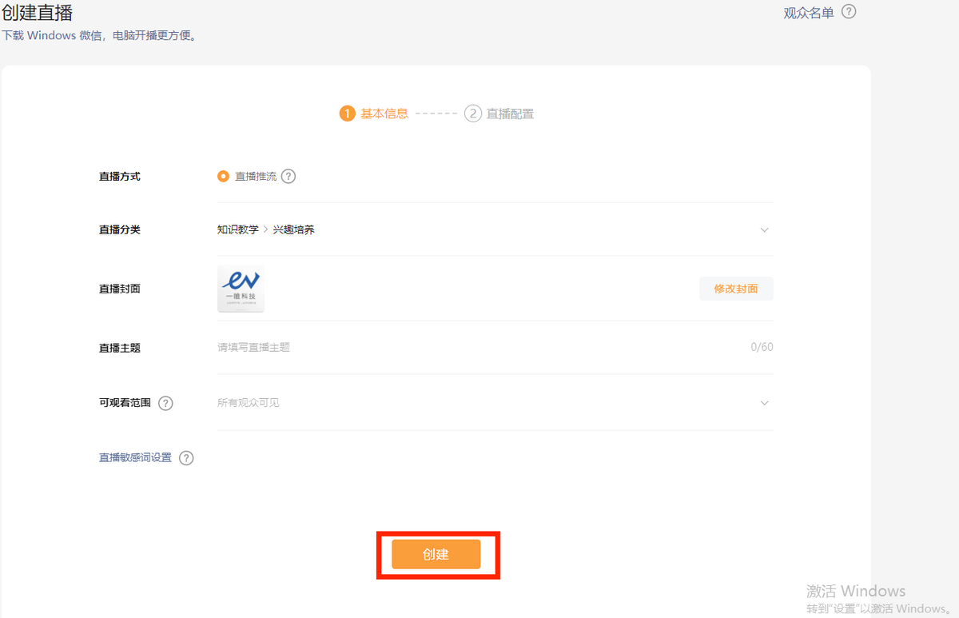
Task: Switch to the 直播配置 step label
Action: (510, 114)
